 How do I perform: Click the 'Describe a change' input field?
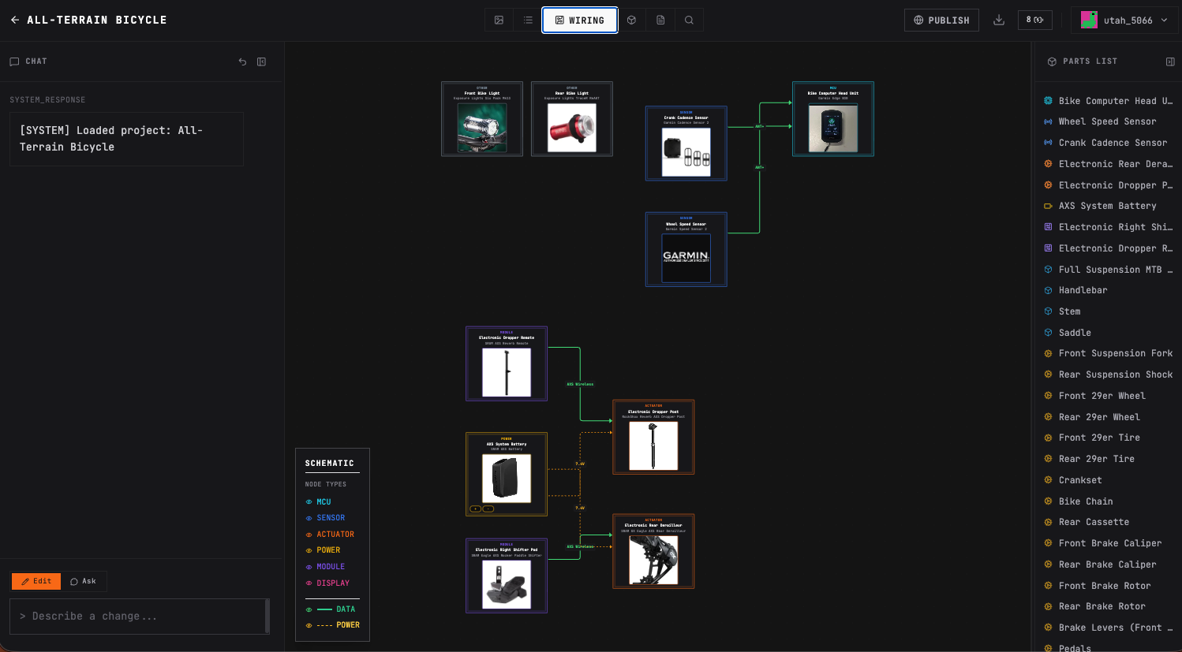pos(138,617)
